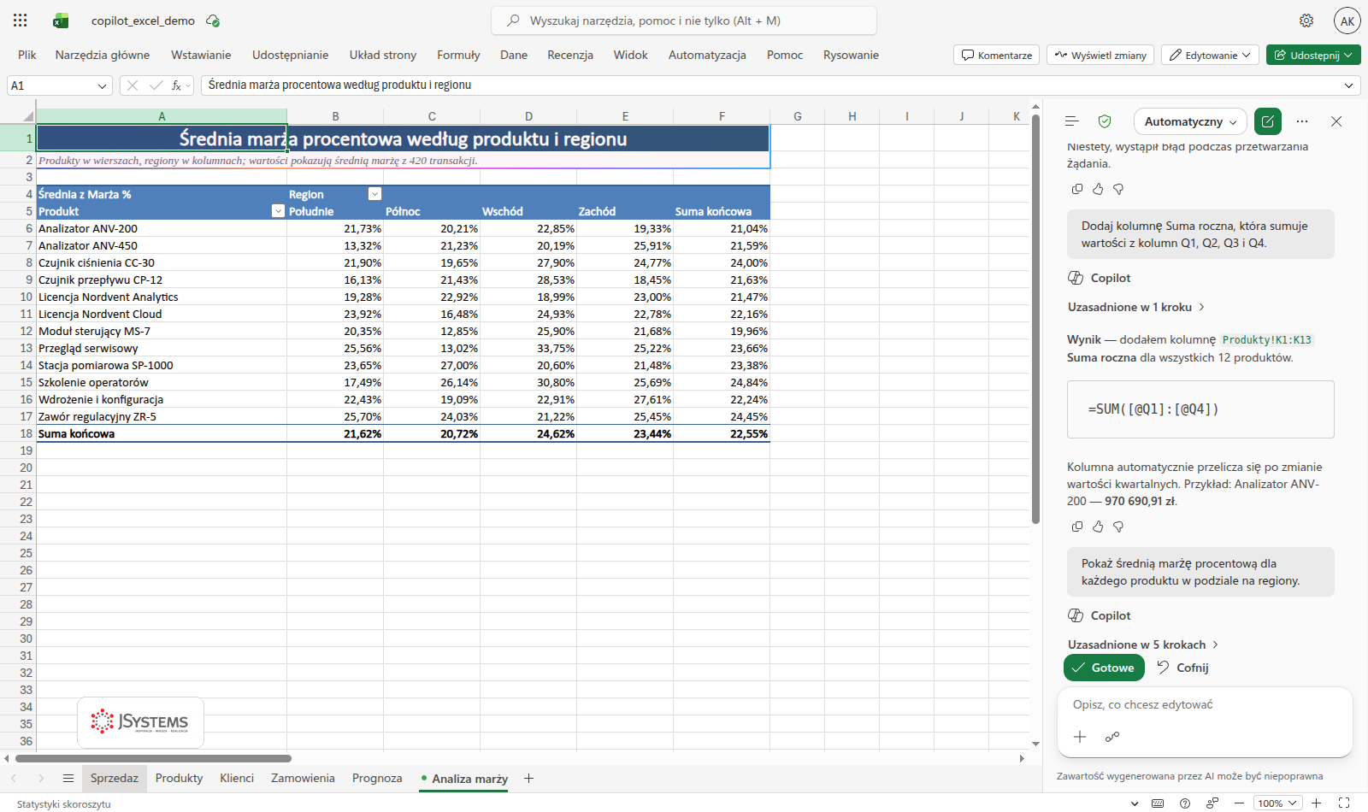Click the keyboard icon in status bar
This screenshot has width=1368, height=812.
1158,803
